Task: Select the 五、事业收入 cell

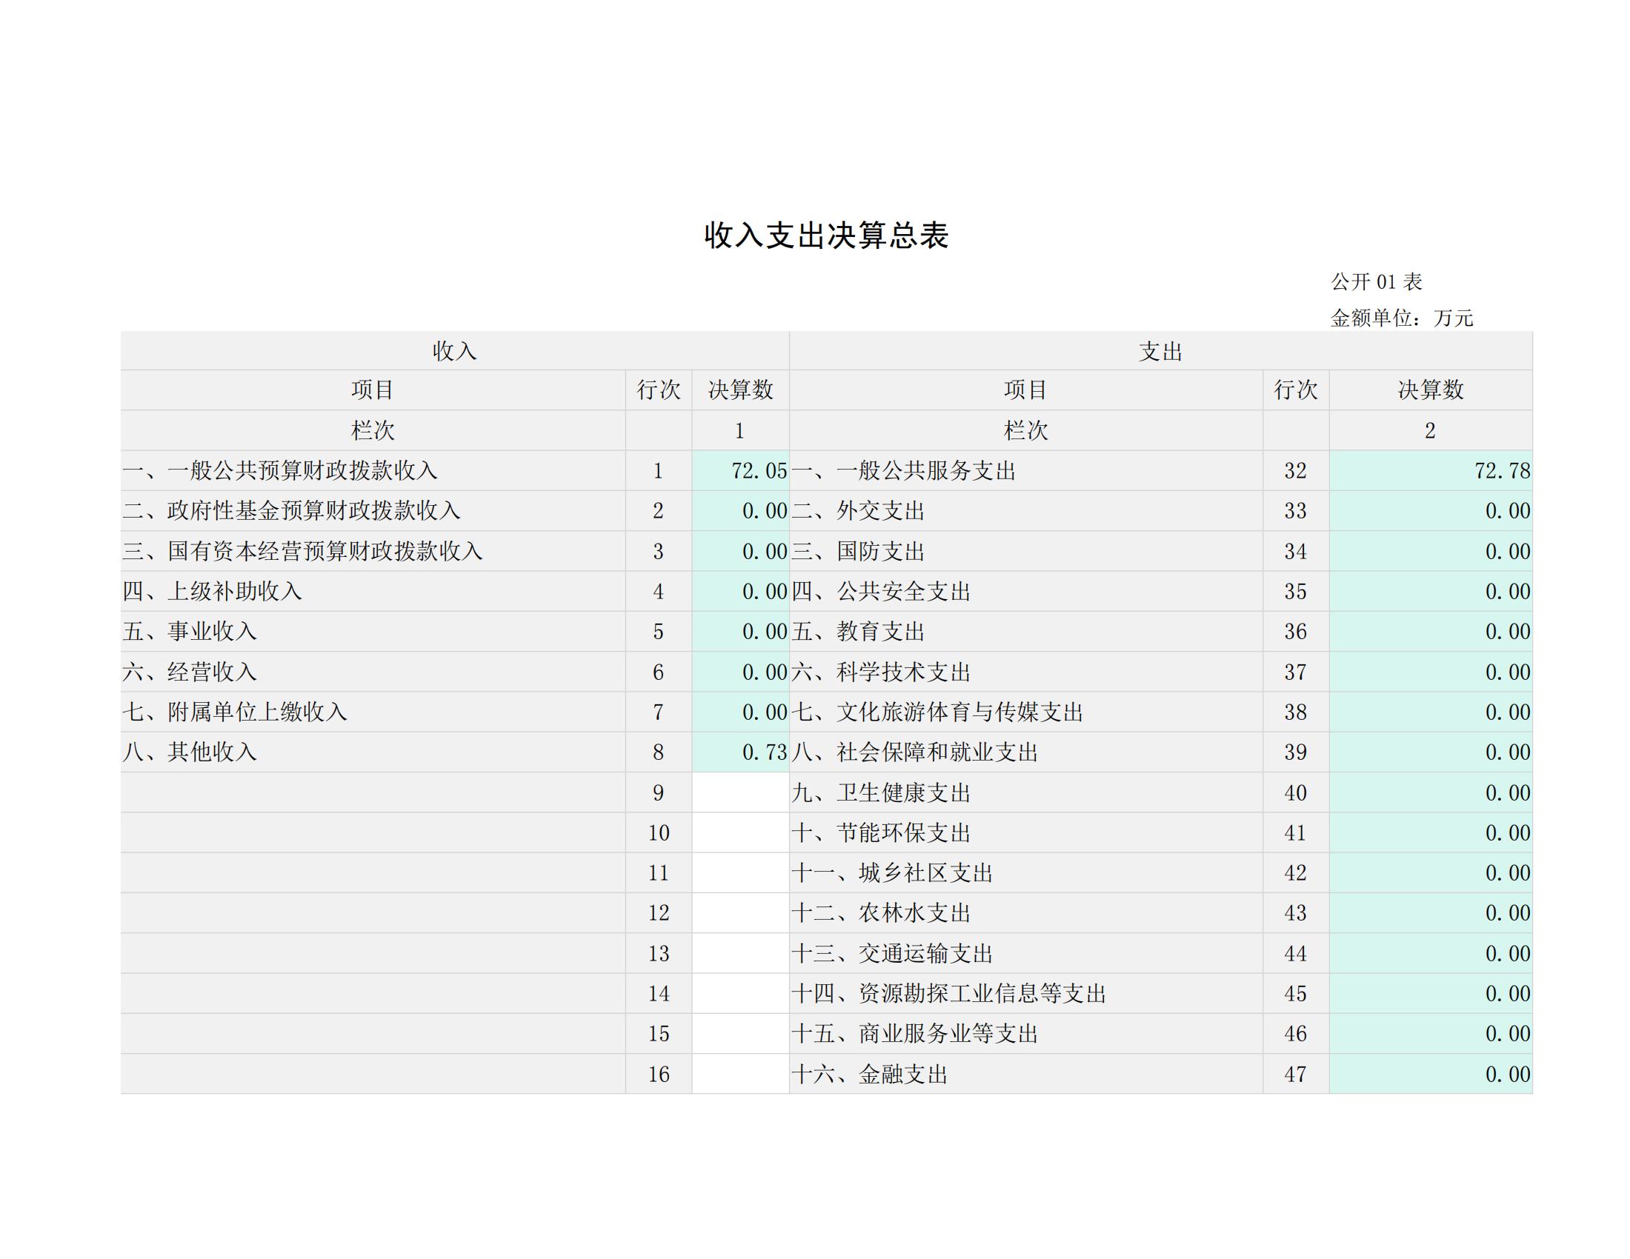Action: pyautogui.click(x=373, y=632)
